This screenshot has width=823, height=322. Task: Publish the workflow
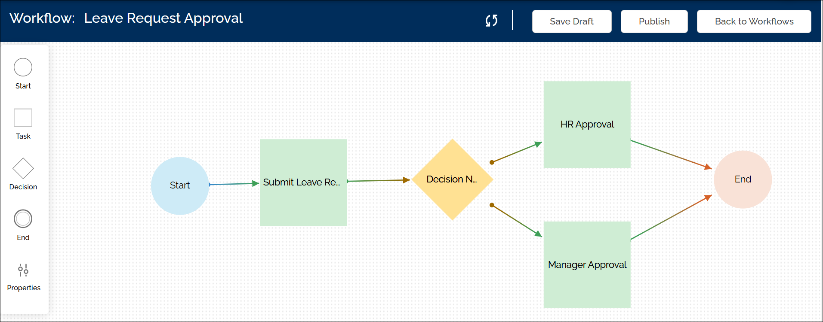tap(653, 21)
